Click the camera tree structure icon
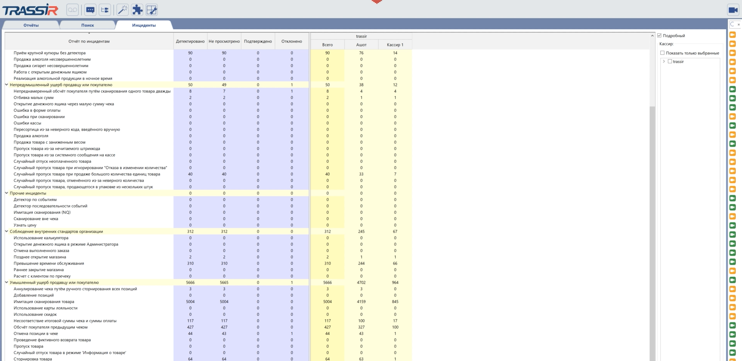 (x=105, y=10)
